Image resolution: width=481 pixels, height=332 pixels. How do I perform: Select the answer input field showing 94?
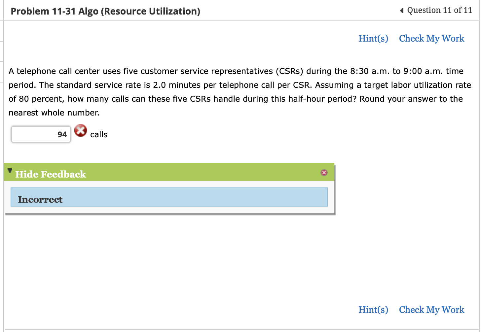41,134
